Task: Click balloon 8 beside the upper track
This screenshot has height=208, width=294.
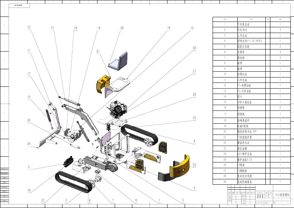Action: coord(194,141)
